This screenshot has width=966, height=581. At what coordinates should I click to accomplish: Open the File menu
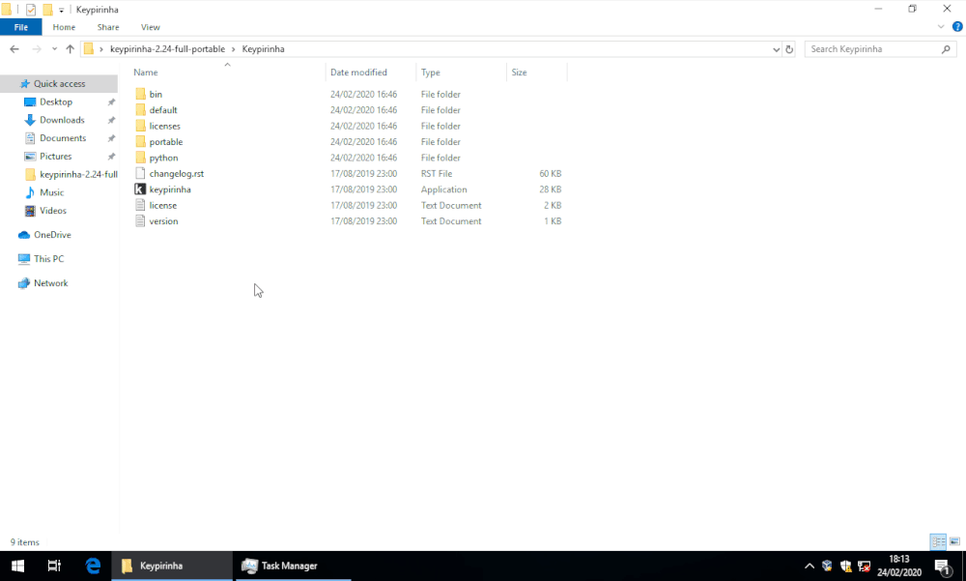pos(21,27)
